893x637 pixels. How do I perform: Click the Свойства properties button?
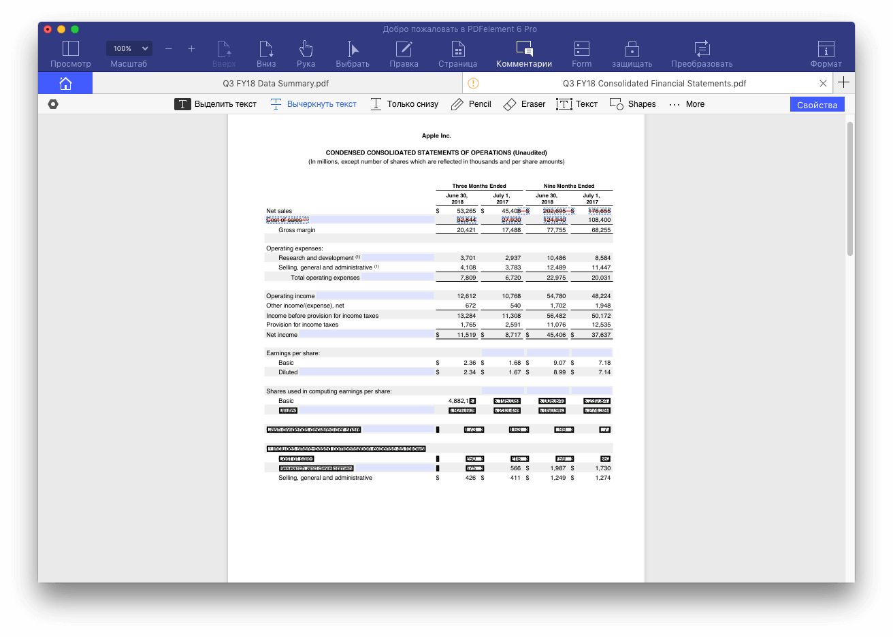817,105
